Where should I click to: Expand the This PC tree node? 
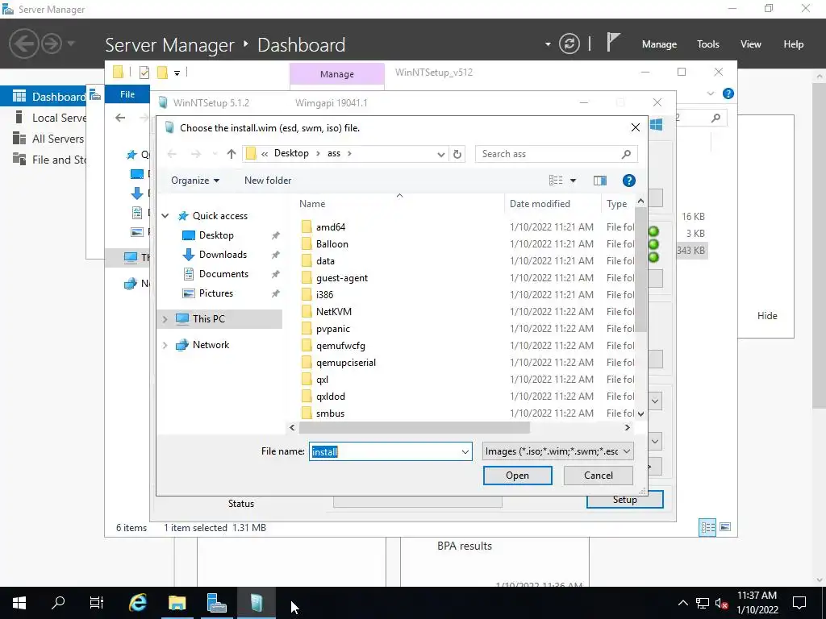[165, 319]
